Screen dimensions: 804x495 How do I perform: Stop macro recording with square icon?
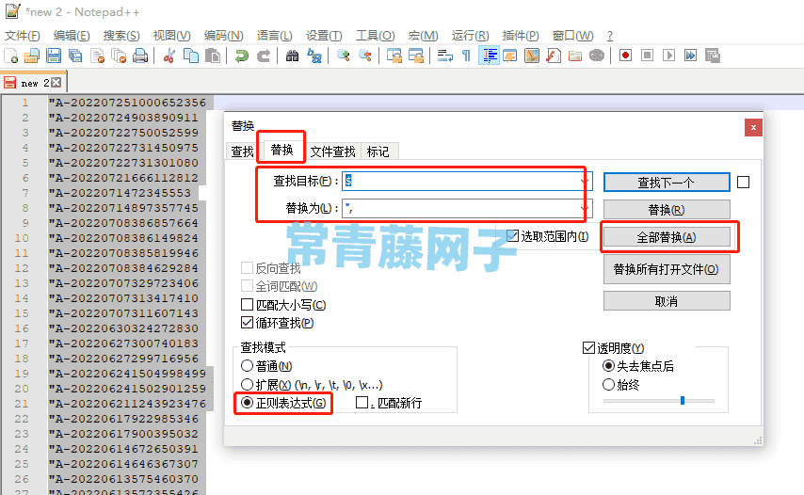pos(647,56)
